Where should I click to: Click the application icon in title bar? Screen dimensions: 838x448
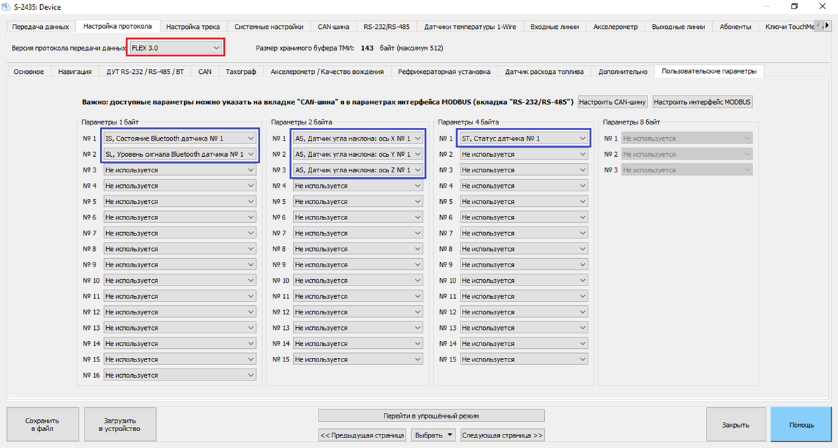(x=7, y=7)
